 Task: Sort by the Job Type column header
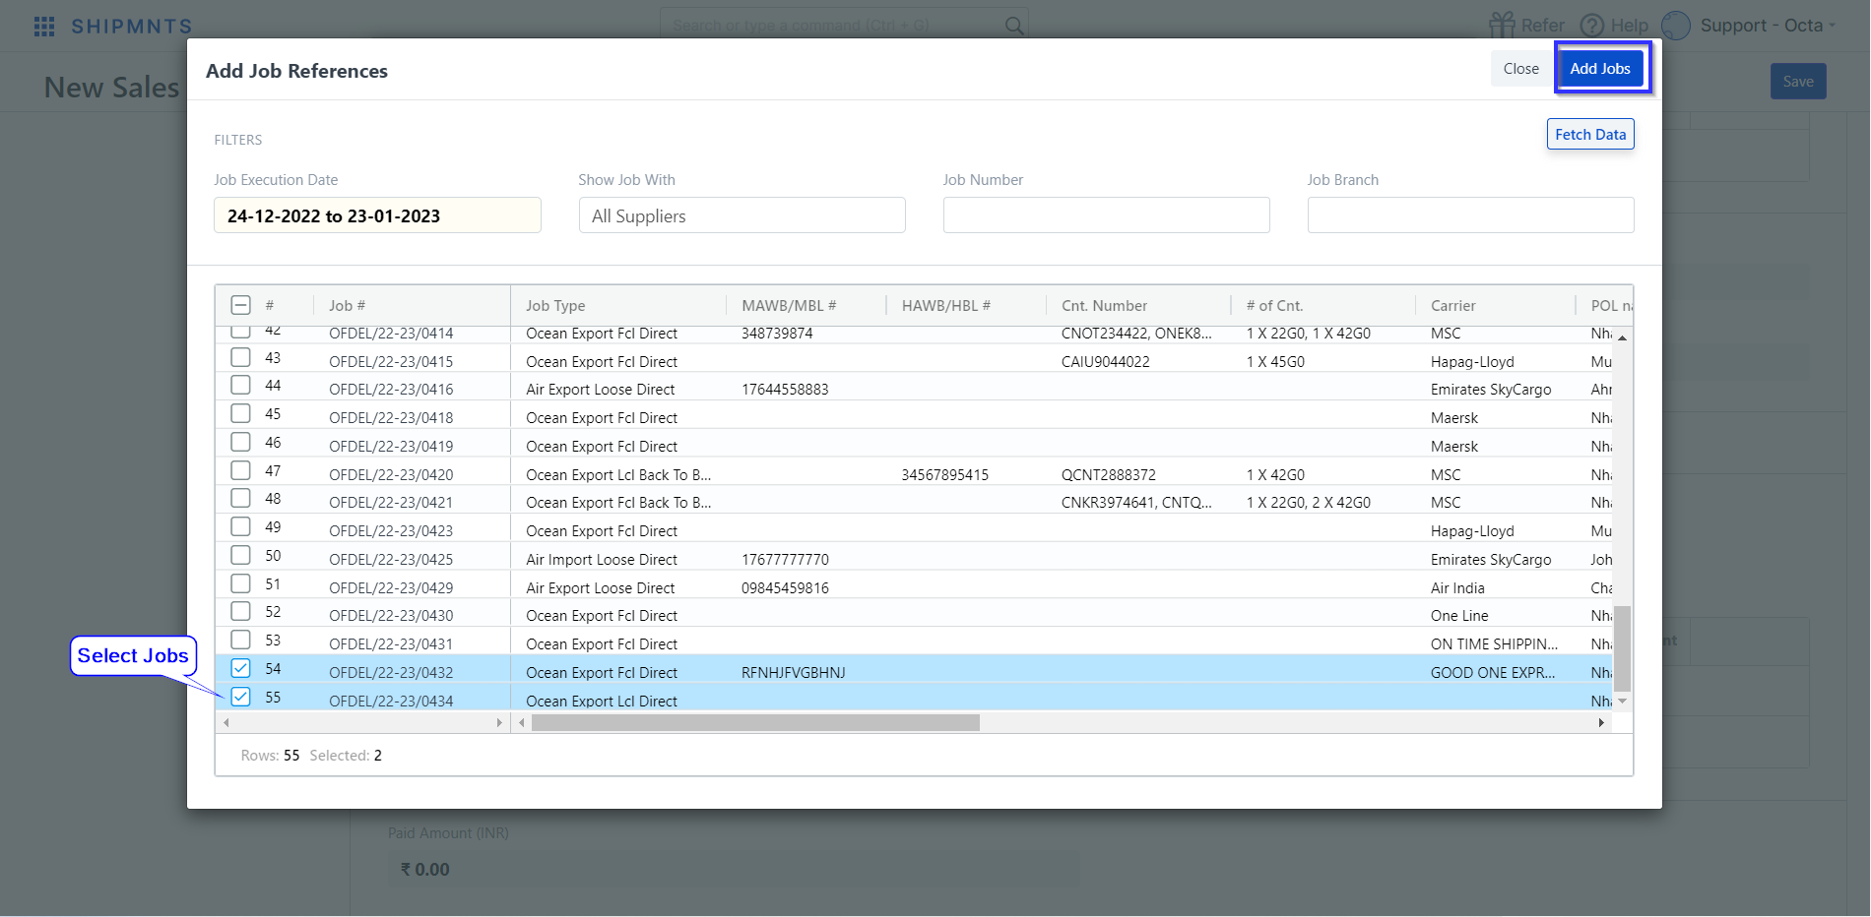coord(555,306)
